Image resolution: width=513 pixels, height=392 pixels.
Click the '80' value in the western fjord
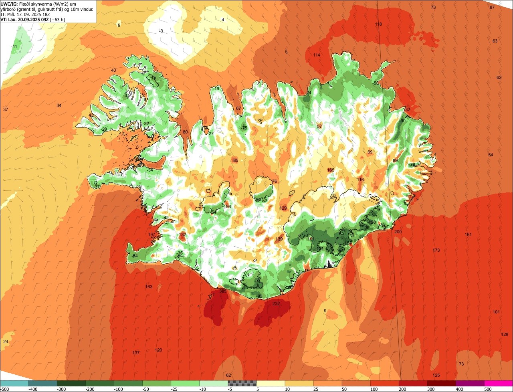point(185,132)
